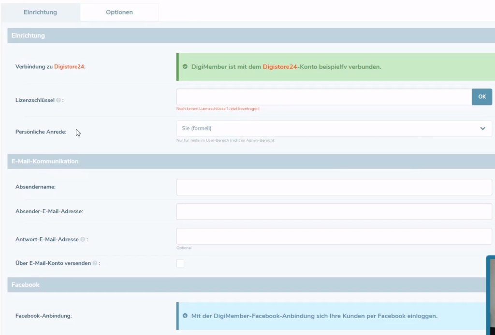Click into the Absendername text field

coord(334,187)
